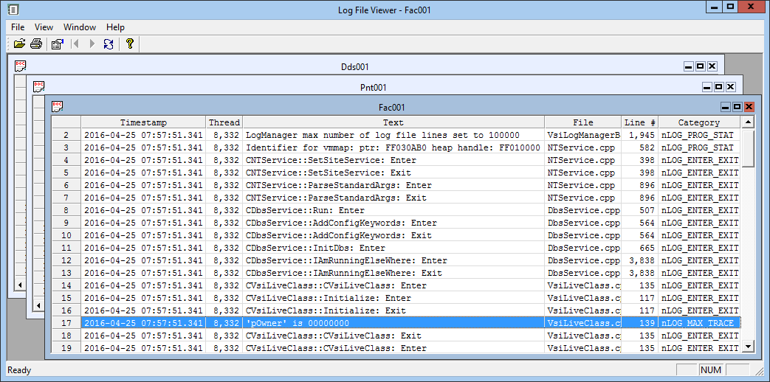Maximize the Fac001 child window
Image resolution: width=770 pixels, height=382 pixels.
(737, 107)
